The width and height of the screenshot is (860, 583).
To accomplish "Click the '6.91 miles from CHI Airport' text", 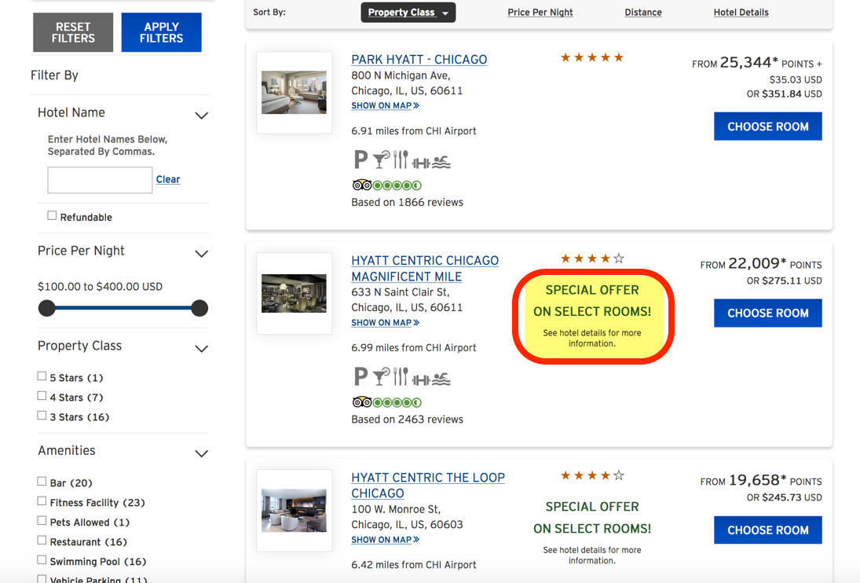I will 414,131.
